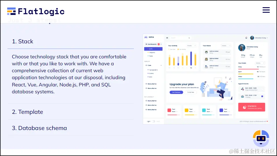Open the hamburger menu beside the Flatlogic logo
This screenshot has height=156, width=277.
pos(266,10)
